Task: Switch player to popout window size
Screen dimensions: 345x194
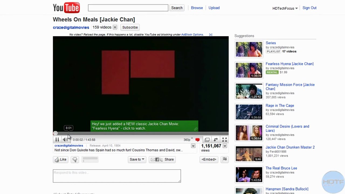Action: coord(207,140)
